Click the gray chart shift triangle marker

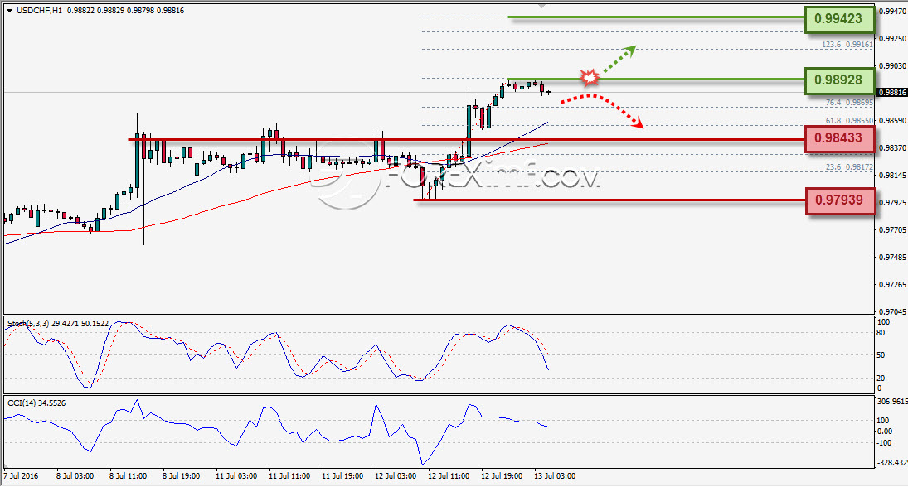coord(541,5)
